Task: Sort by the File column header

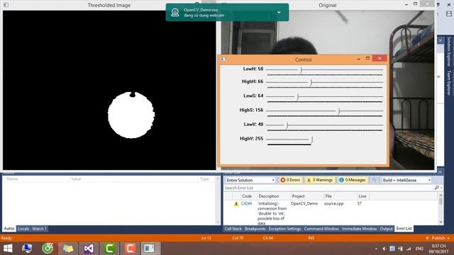Action: tap(328, 196)
